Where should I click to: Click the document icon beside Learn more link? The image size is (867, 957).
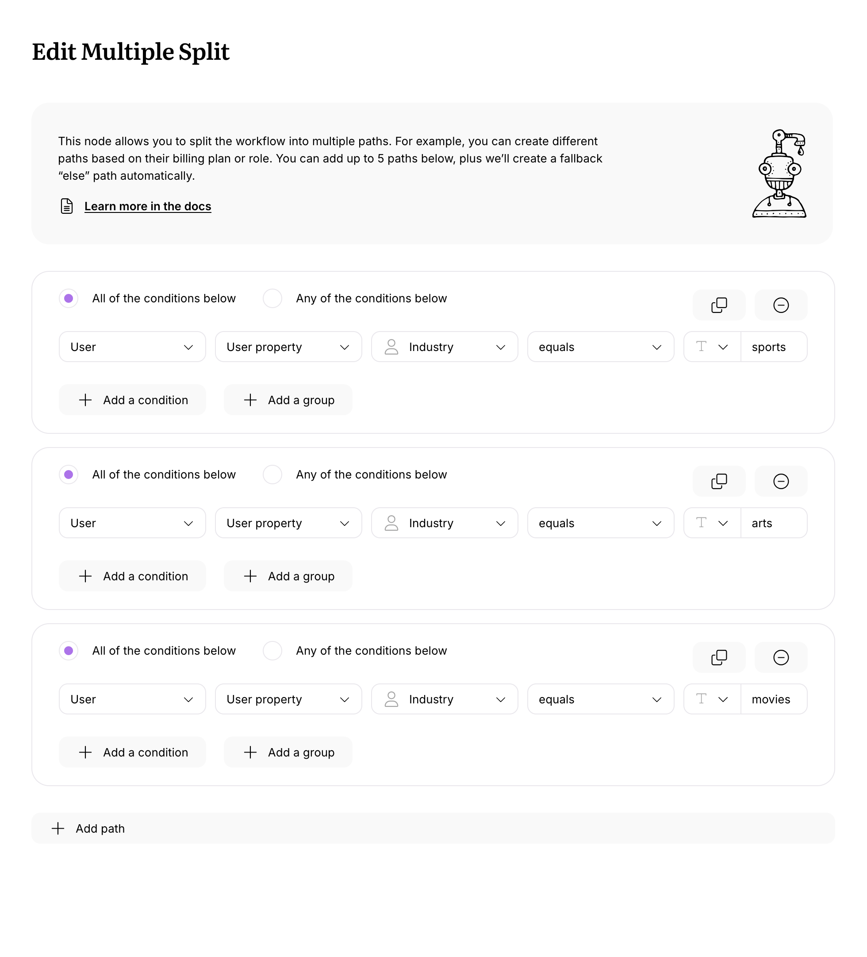[x=66, y=206]
